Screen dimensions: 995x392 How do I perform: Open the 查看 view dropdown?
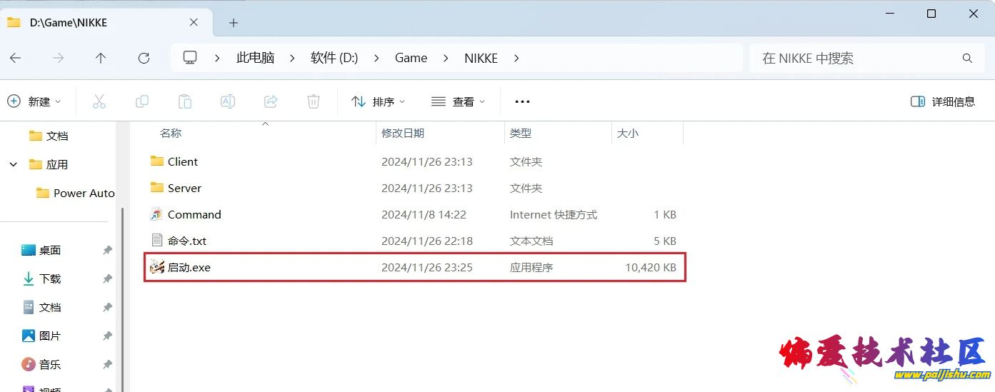pyautogui.click(x=459, y=101)
